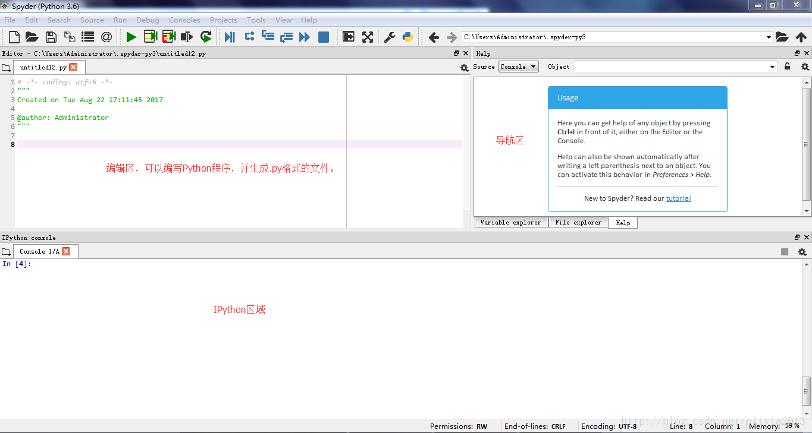Expand the Object combo box arrow

pos(772,67)
